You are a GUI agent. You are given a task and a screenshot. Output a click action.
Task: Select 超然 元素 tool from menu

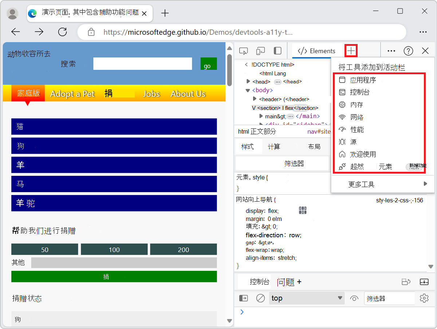click(379, 167)
